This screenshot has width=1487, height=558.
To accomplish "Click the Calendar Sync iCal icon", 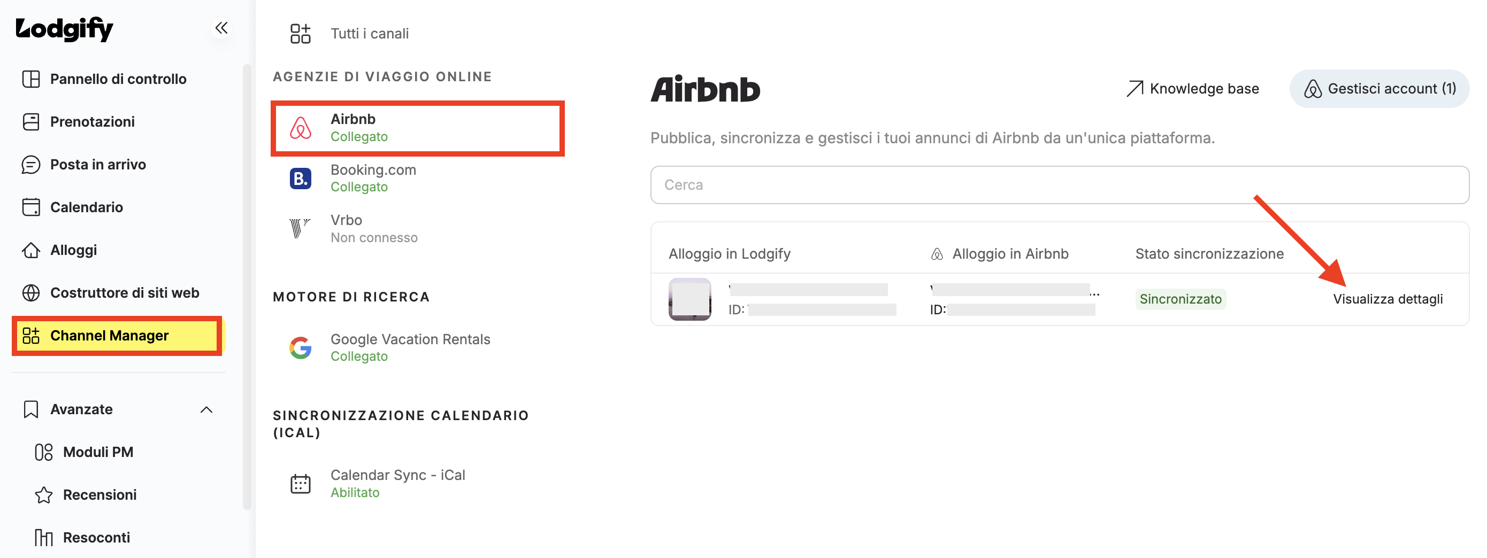I will (x=300, y=484).
